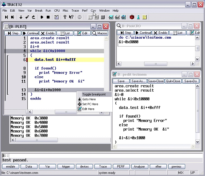Click 'while &i<0x10000' line in PLIST
The image size is (205, 176).
pos(48,51)
